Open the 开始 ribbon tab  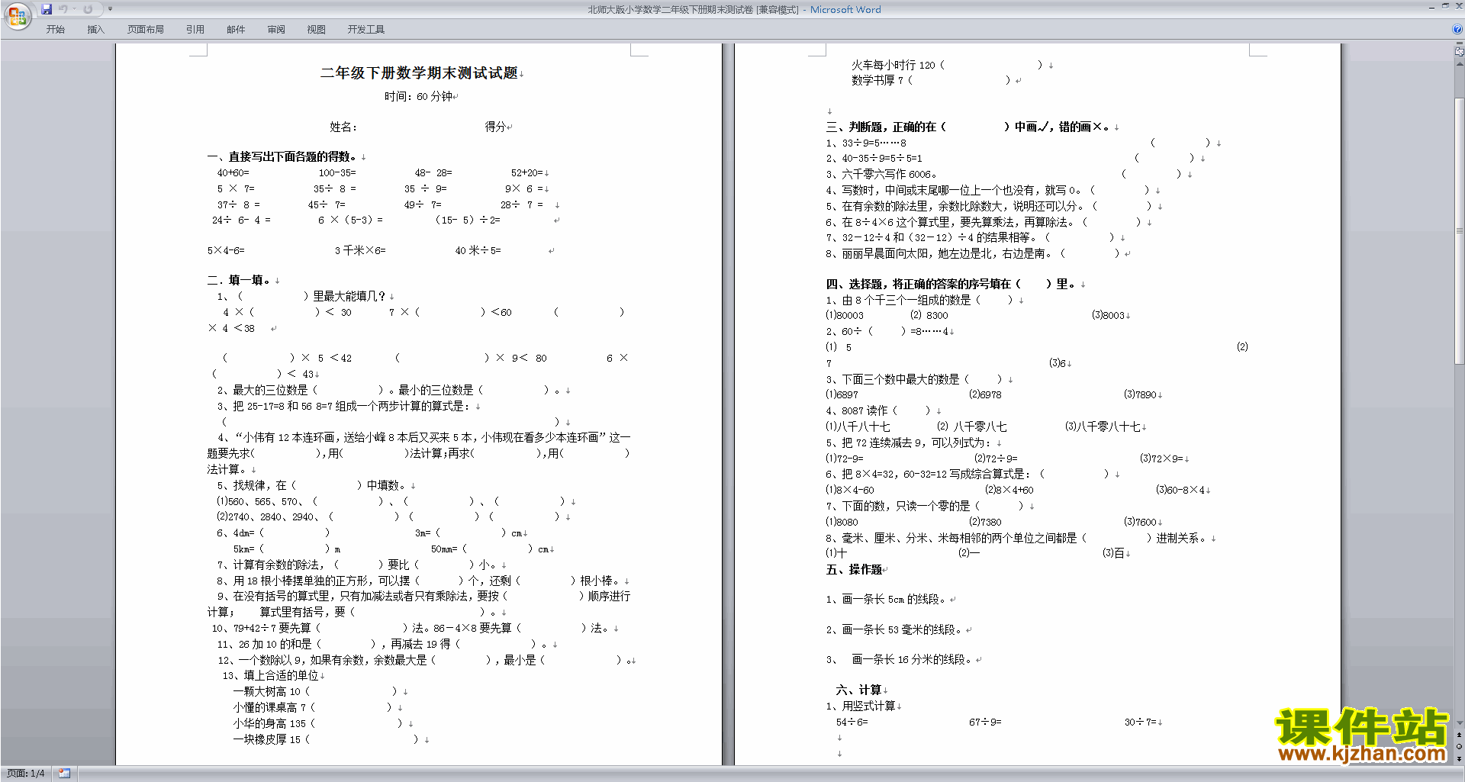tap(55, 30)
